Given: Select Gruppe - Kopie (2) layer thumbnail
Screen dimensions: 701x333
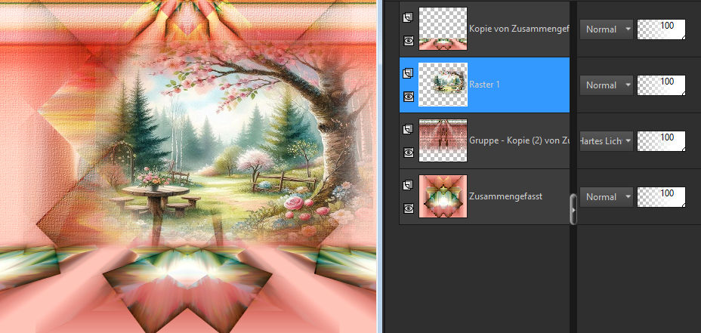Looking at the screenshot, I should [443, 140].
